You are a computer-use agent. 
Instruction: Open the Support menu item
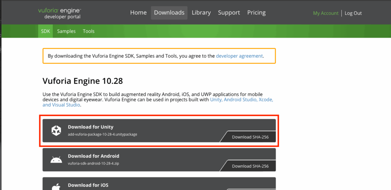click(x=229, y=13)
